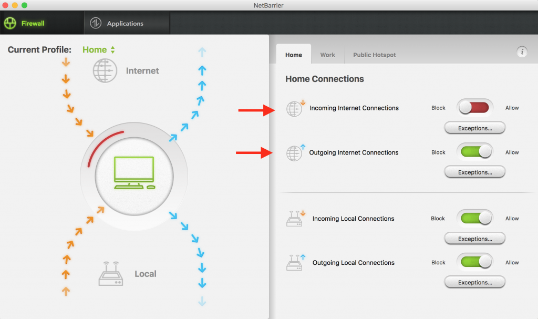Switch to the Work profile tab
The height and width of the screenshot is (319, 538).
(327, 55)
